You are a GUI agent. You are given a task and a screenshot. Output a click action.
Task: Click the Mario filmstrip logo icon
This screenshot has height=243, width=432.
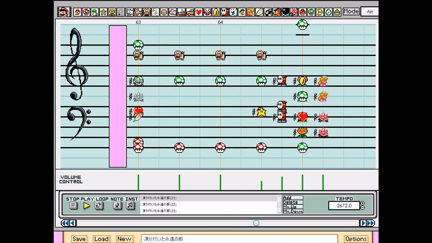click(64, 12)
